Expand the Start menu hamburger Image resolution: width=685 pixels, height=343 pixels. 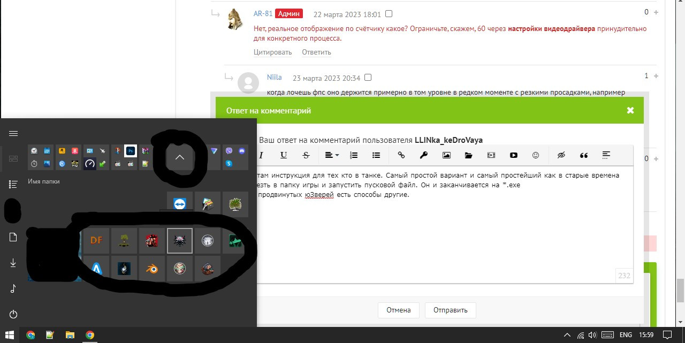[x=14, y=134]
